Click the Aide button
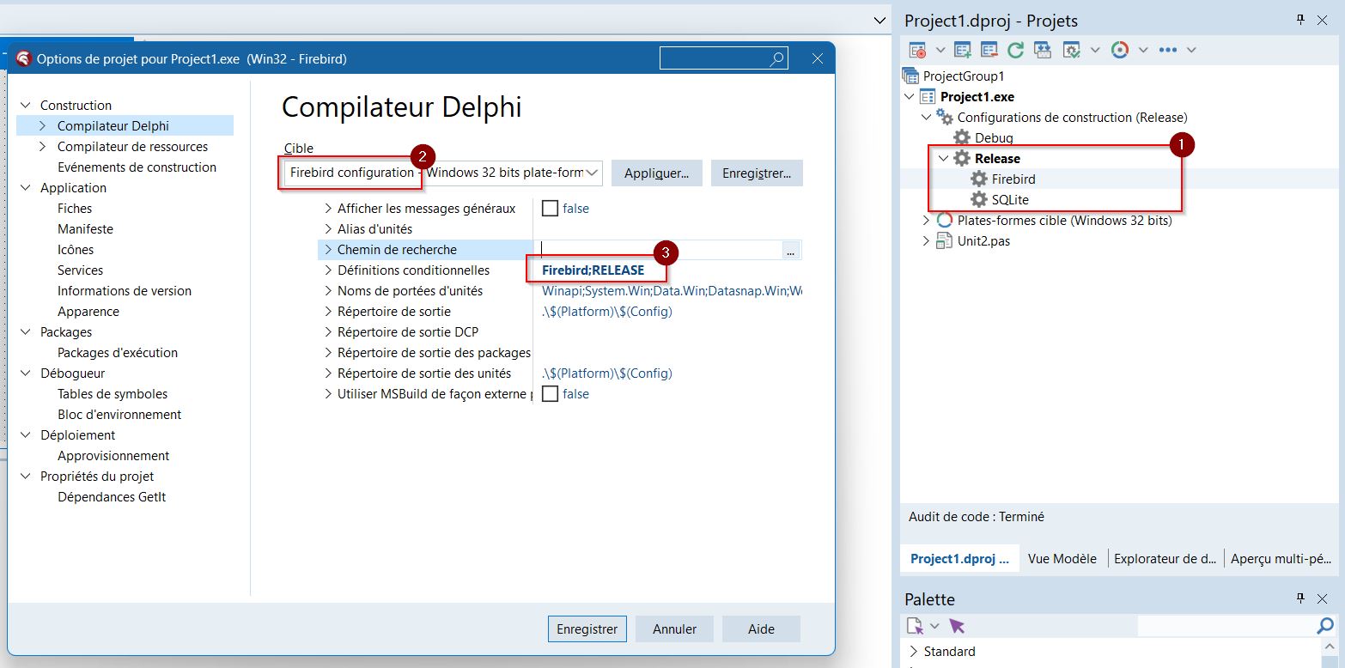The height and width of the screenshot is (668, 1345). coord(761,629)
